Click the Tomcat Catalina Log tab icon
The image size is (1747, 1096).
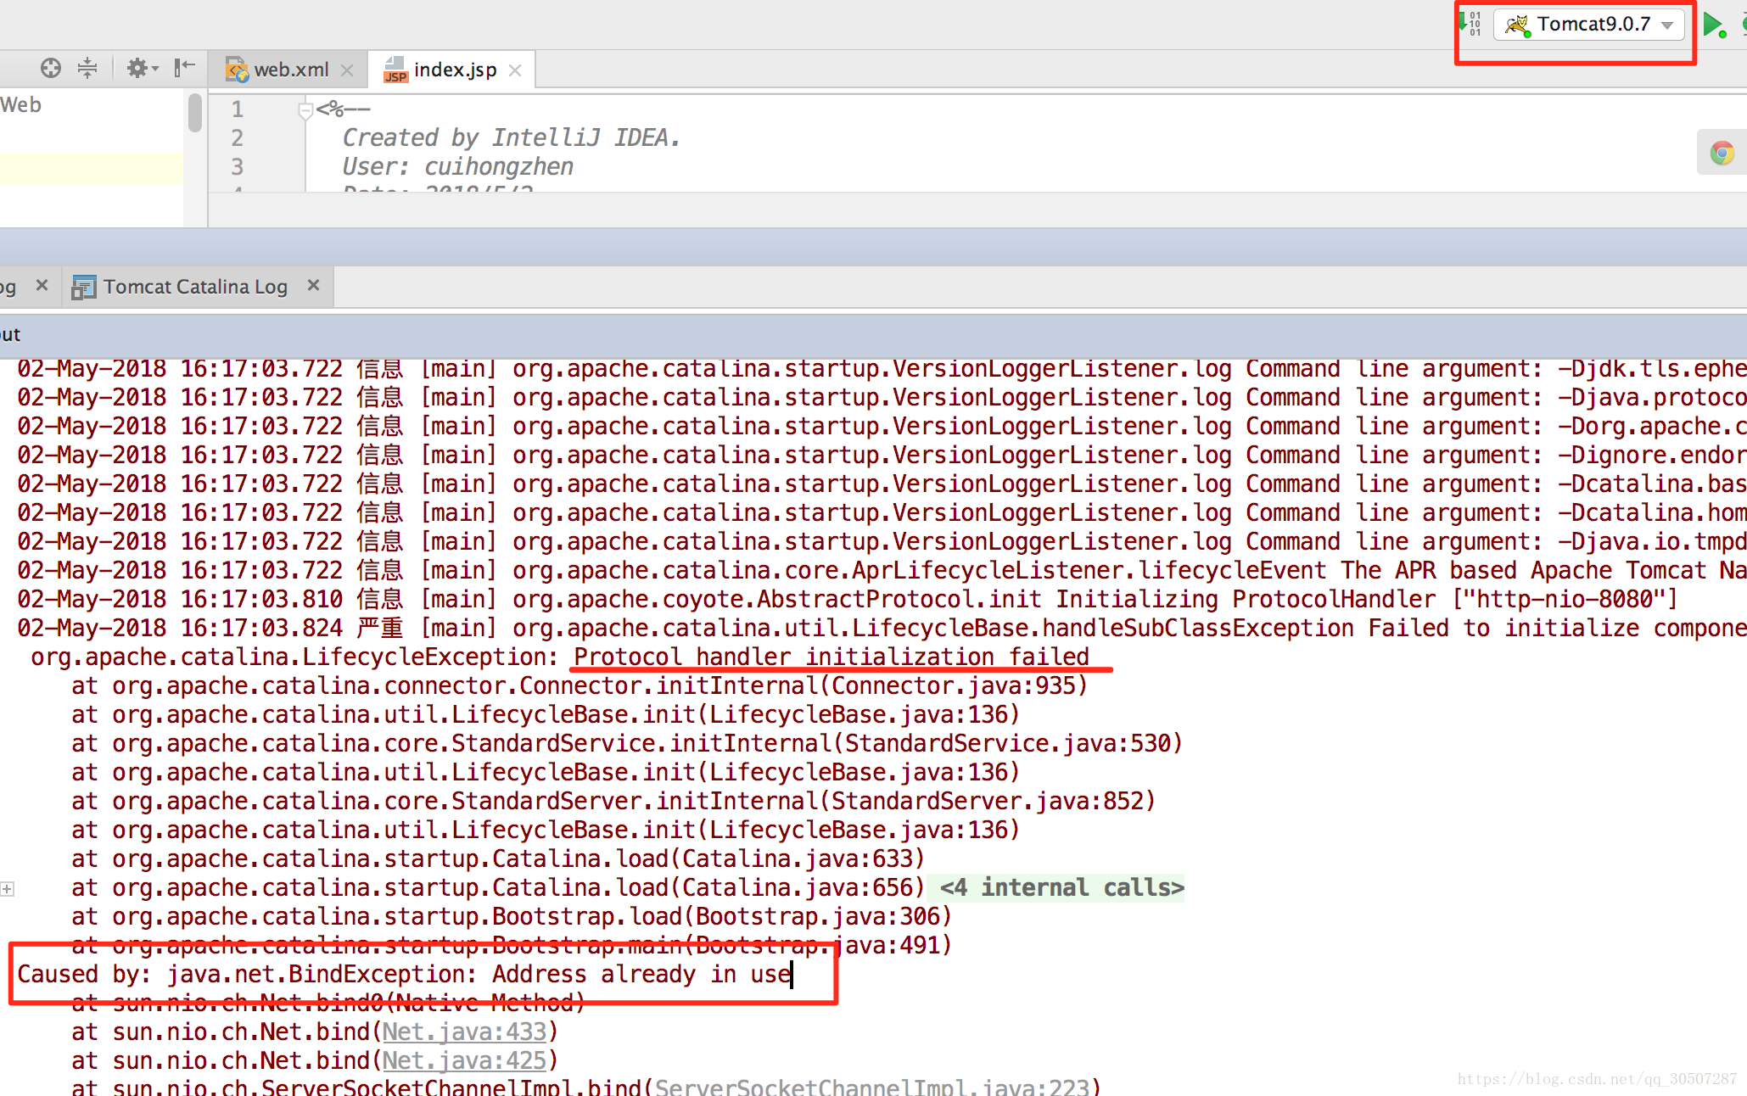83,286
